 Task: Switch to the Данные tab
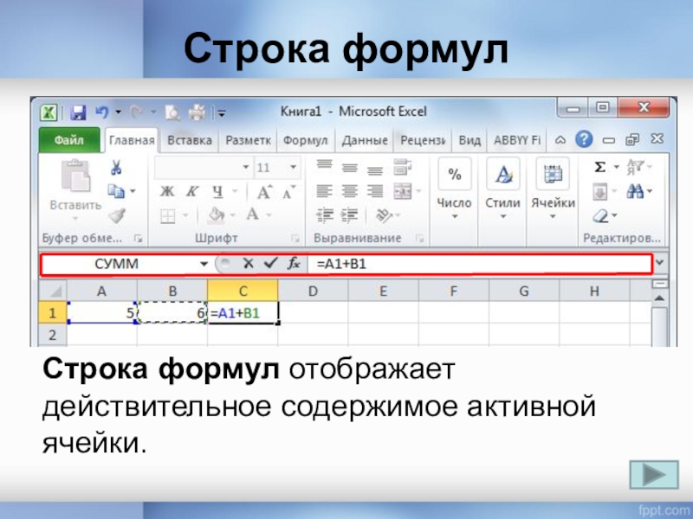(x=365, y=140)
